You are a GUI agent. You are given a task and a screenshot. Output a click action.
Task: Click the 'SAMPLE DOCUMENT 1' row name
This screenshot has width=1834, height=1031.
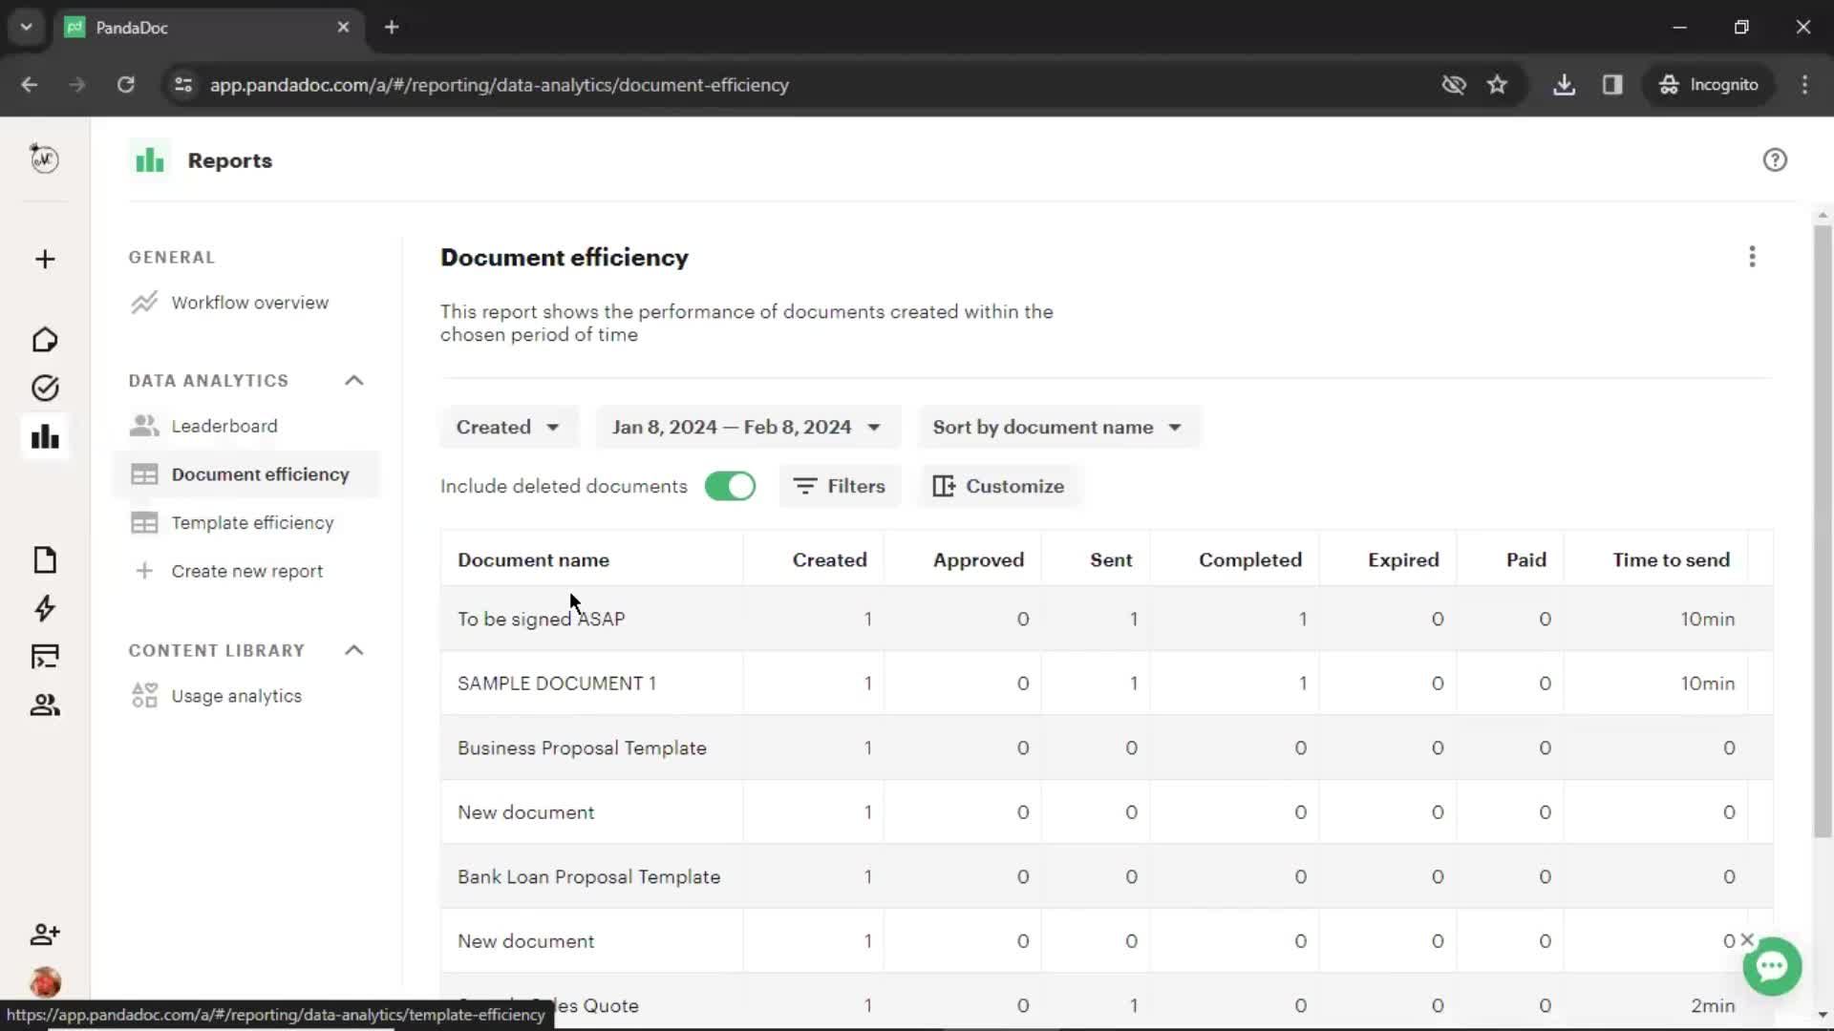pos(556,684)
